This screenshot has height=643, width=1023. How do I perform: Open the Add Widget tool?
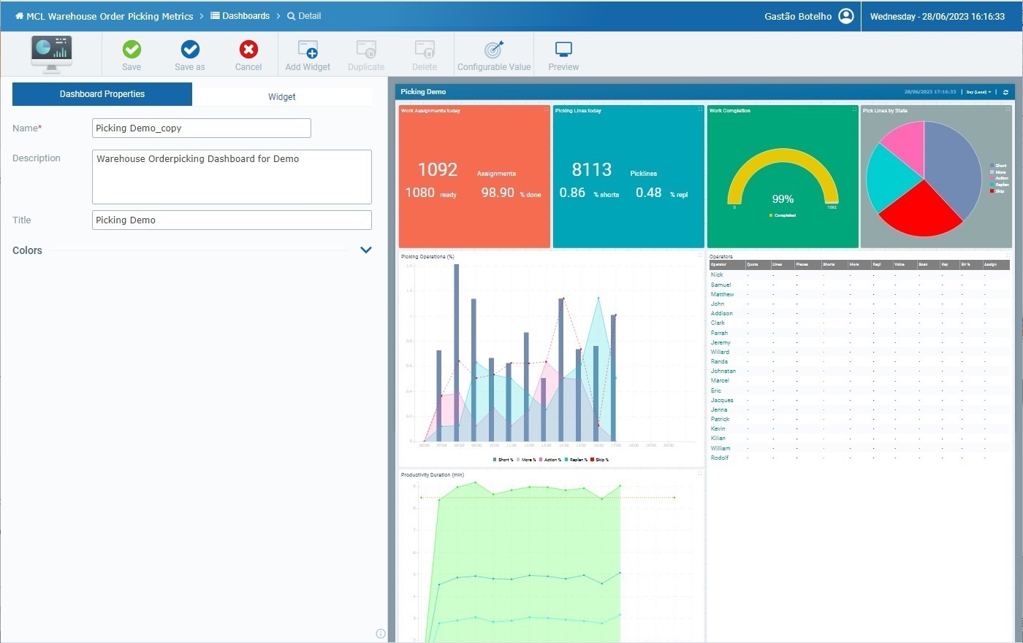pos(307,50)
